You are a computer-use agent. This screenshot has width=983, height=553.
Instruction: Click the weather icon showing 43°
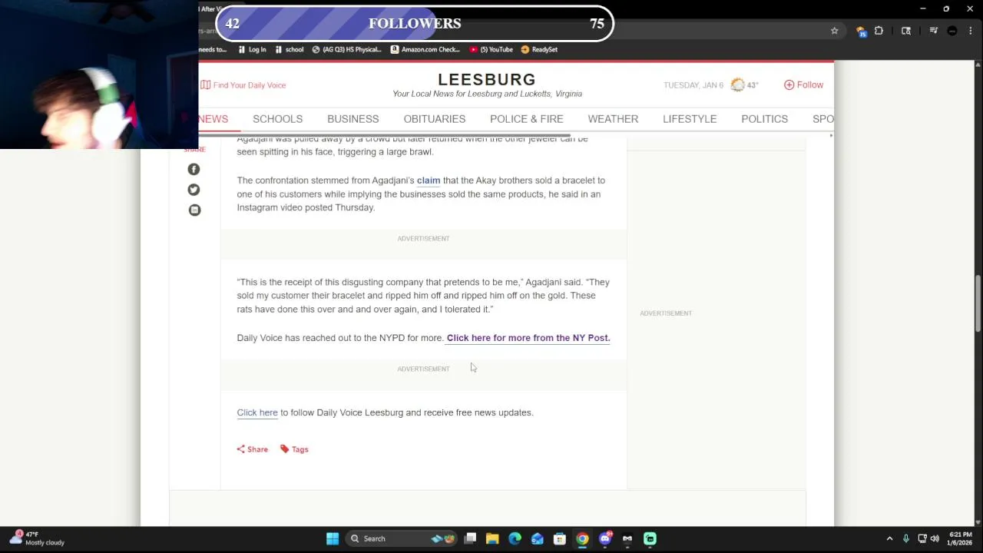[737, 84]
